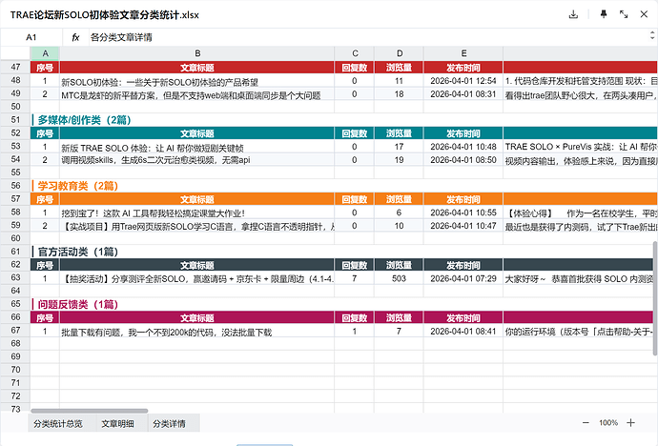Select row 51 header
The height and width of the screenshot is (446, 658).
15,120
